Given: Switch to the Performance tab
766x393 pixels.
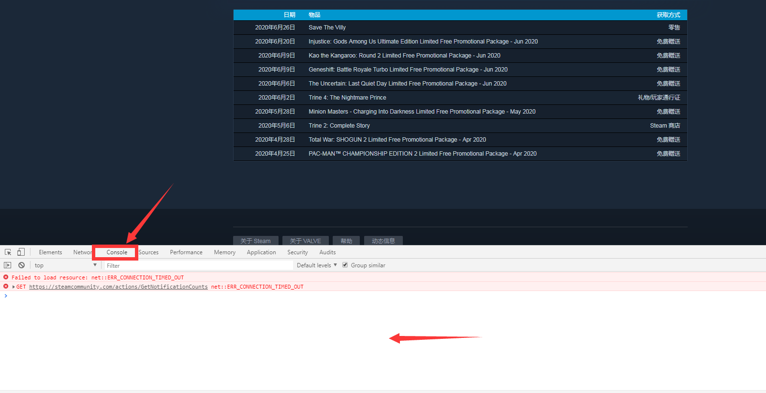Looking at the screenshot, I should tap(186, 252).
